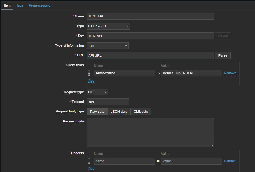Viewport: 255px width, 172px height.
Task: Expand Type of information dropdown
Action: pos(107,46)
